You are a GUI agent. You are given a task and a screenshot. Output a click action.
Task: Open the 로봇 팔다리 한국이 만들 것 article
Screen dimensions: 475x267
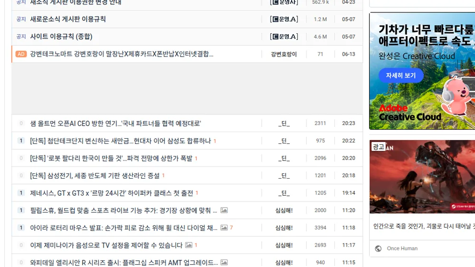[111, 158]
